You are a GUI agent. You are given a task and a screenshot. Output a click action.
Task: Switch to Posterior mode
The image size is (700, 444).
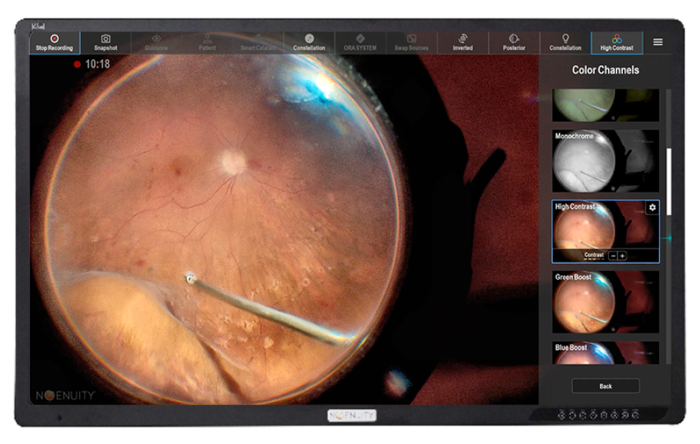coord(513,43)
